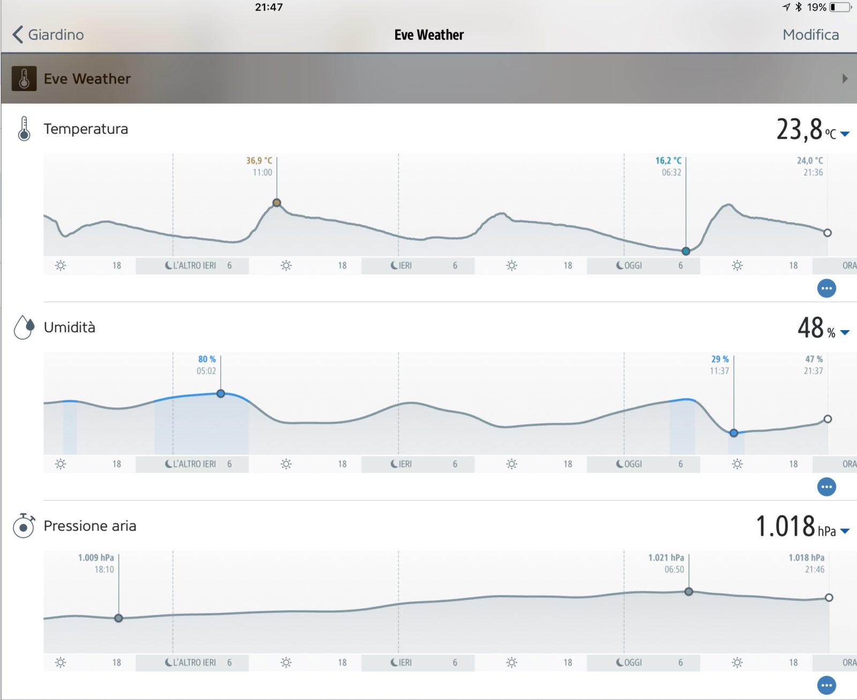Expand Eve Weather details arrow
Viewport: 857px width, 700px height.
pos(845,79)
